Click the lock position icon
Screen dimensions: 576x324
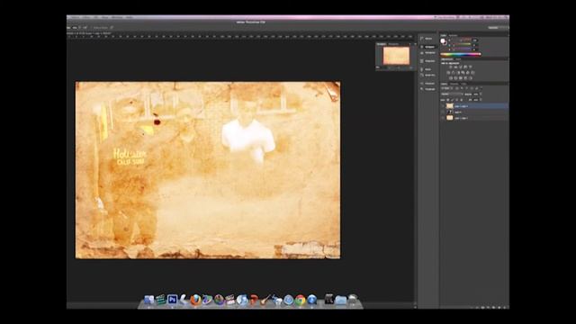coord(456,100)
